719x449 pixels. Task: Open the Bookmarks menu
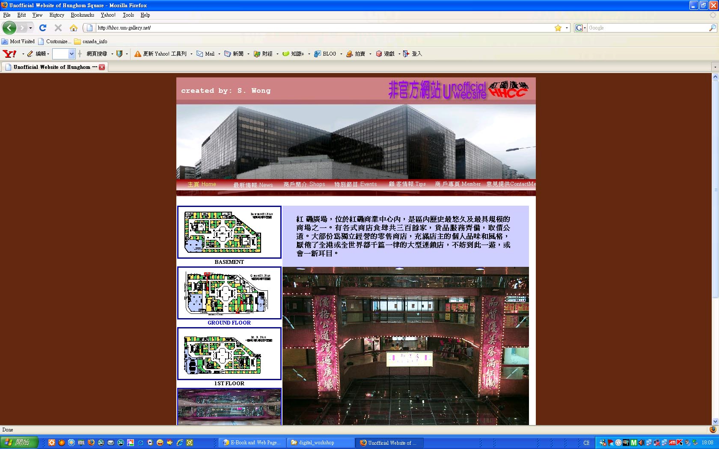tap(82, 15)
